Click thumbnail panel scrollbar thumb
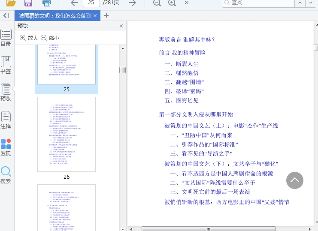Image resolution: width=318 pixels, height=231 pixels. 122,70
